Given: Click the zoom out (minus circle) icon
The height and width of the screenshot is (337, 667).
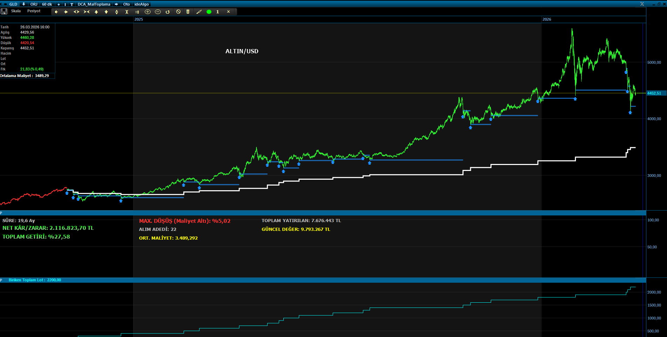Looking at the screenshot, I should (x=158, y=12).
